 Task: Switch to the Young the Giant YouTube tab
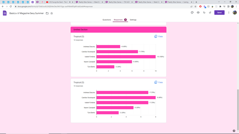tap(58, 2)
